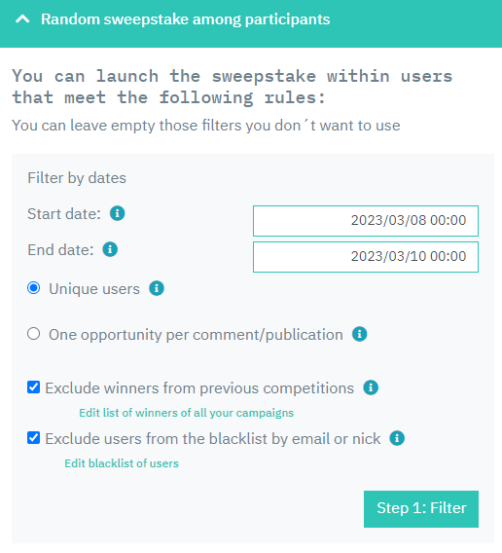Open the Start date info icon
The width and height of the screenshot is (502, 553).
(118, 213)
